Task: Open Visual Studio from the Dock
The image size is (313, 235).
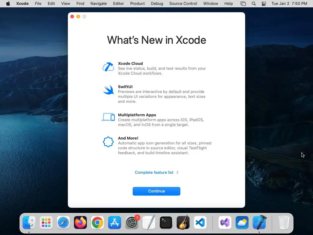Action: (x=225, y=222)
